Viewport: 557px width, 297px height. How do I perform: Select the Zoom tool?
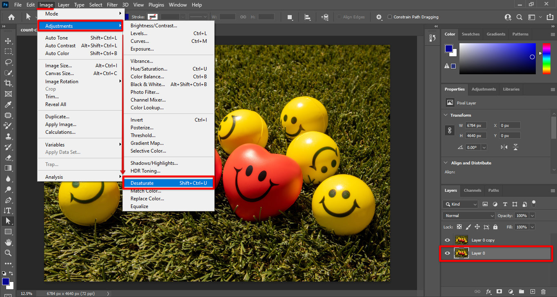[x=8, y=253]
